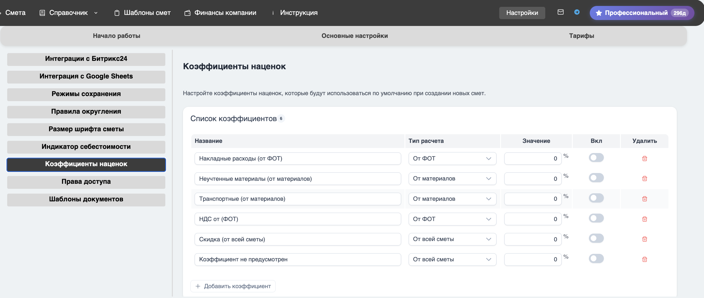Image resolution: width=704 pixels, height=298 pixels.
Task: Click the Транспортные (от материалов) name field
Action: pyautogui.click(x=298, y=199)
